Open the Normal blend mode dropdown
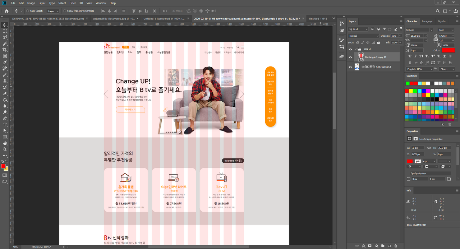This screenshot has height=249, width=460. [363, 36]
